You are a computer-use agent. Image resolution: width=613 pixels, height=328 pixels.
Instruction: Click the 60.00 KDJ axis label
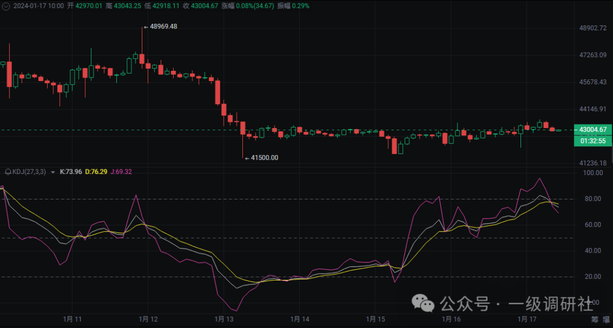(593, 225)
